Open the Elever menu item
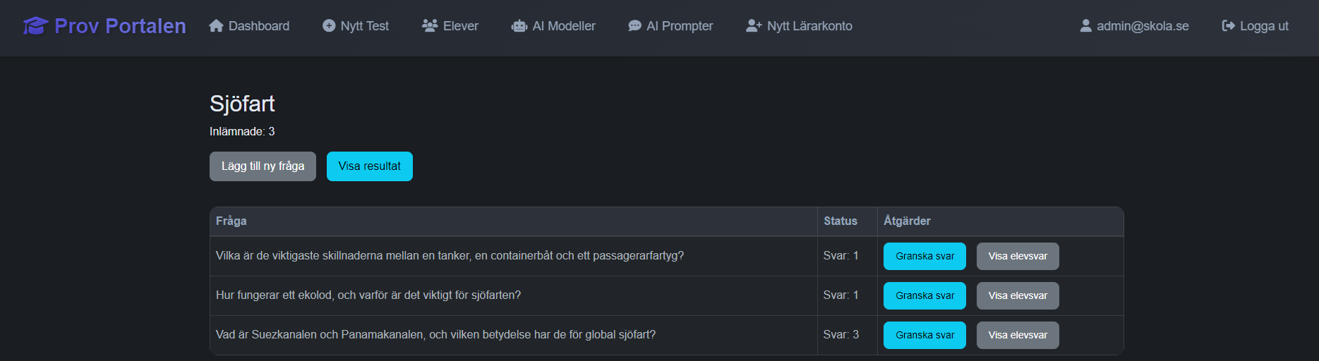 click(x=450, y=26)
